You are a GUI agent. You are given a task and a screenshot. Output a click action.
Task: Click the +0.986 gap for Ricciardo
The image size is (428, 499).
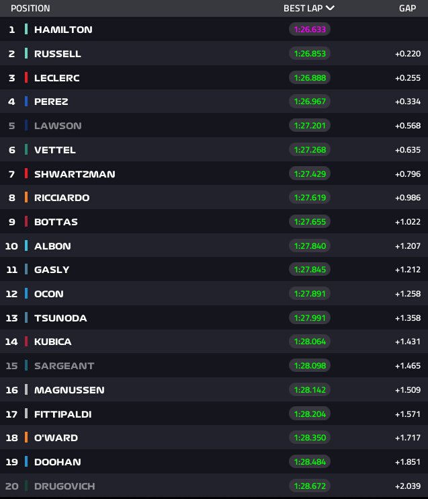pos(408,198)
